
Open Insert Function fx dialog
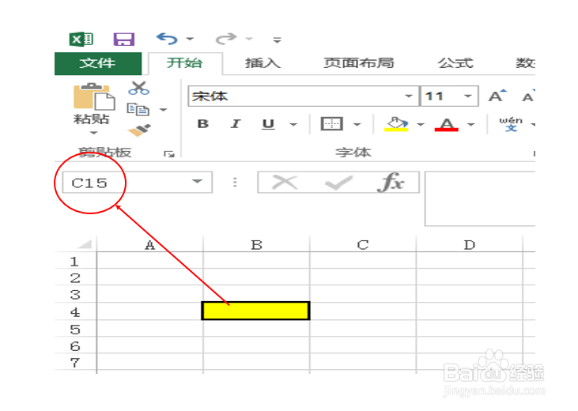coord(391,182)
